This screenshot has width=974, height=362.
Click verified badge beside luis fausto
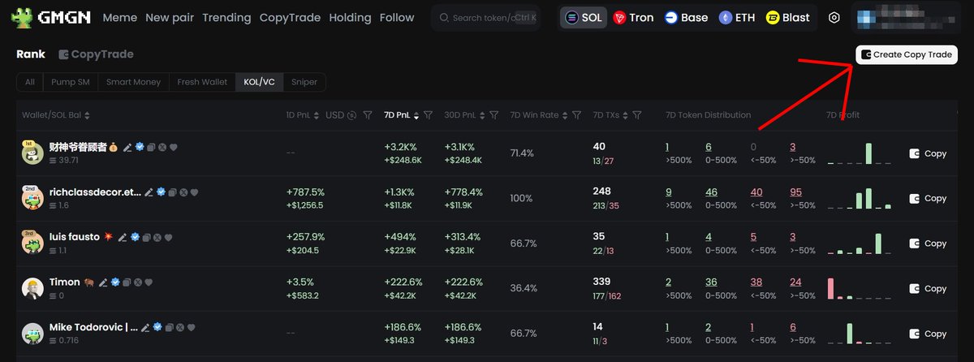click(x=135, y=237)
